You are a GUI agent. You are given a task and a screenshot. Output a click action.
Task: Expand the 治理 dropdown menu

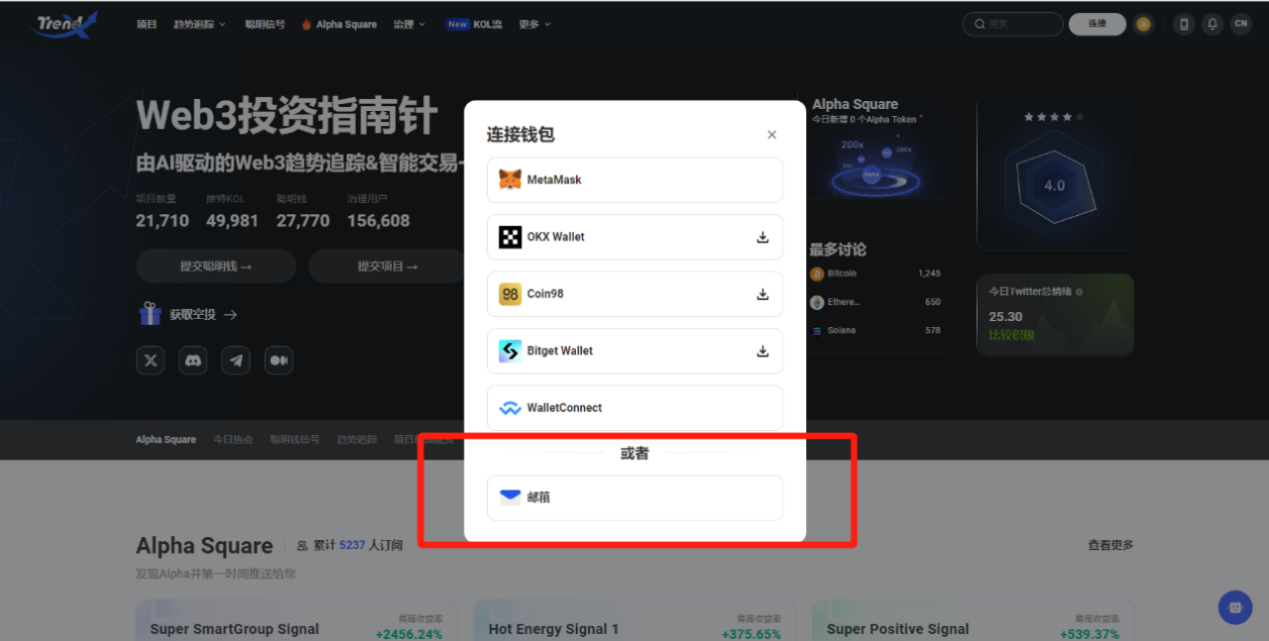click(409, 24)
